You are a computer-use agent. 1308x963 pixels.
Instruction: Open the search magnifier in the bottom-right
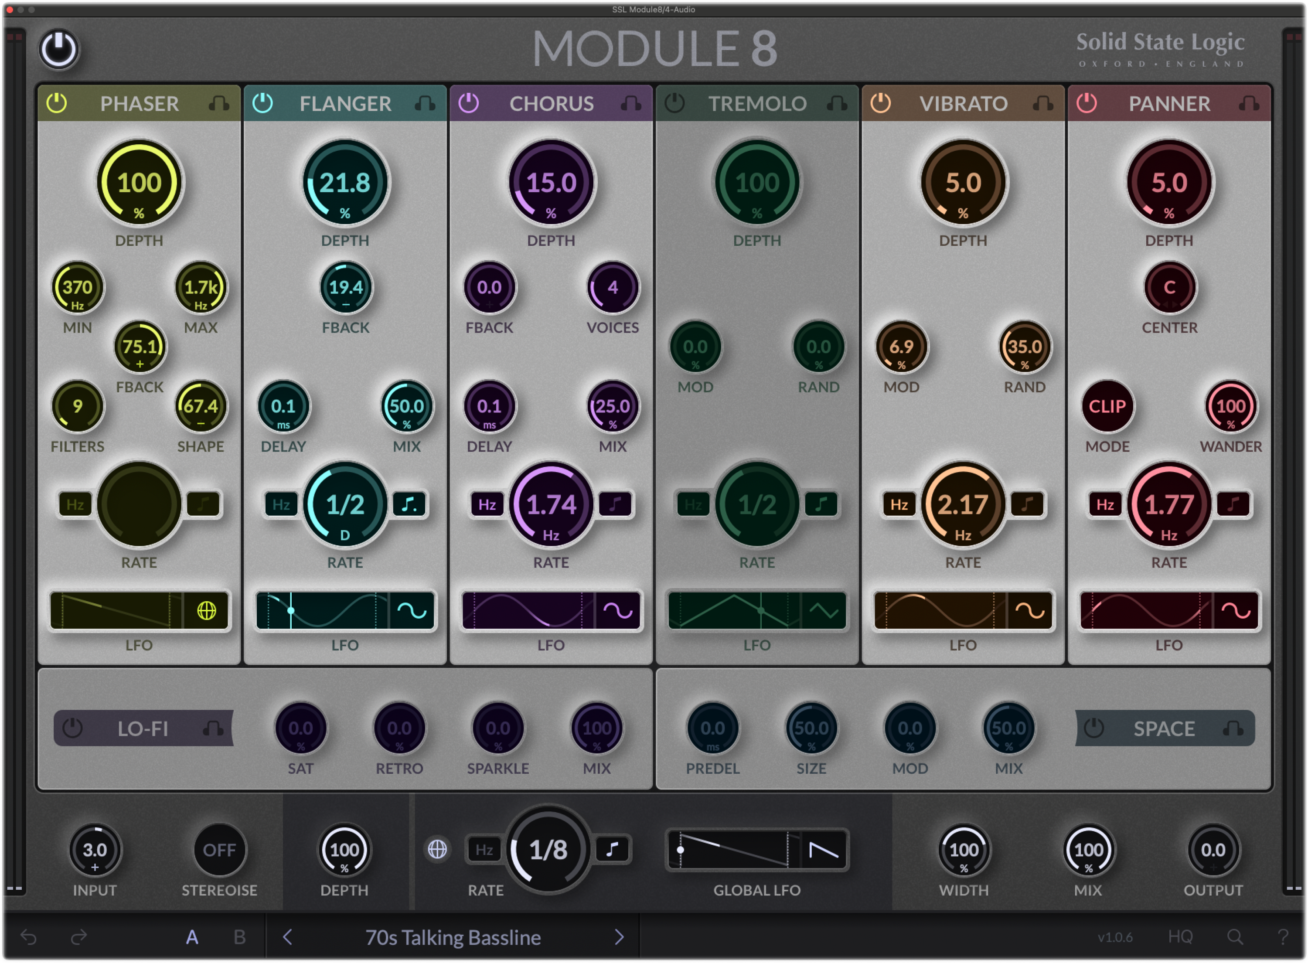point(1235,937)
